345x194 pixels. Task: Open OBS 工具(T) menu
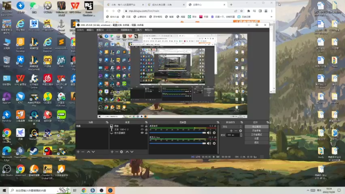tap(138, 30)
